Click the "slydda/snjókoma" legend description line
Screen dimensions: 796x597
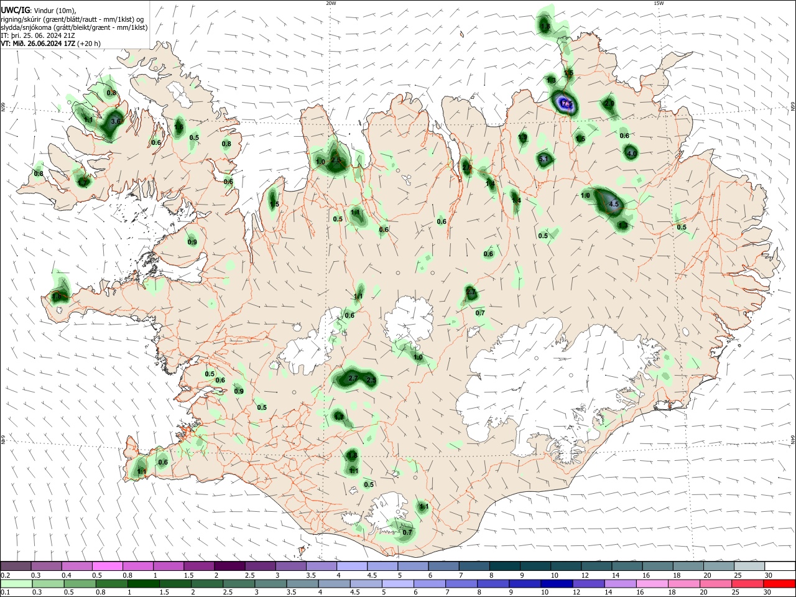pos(75,27)
